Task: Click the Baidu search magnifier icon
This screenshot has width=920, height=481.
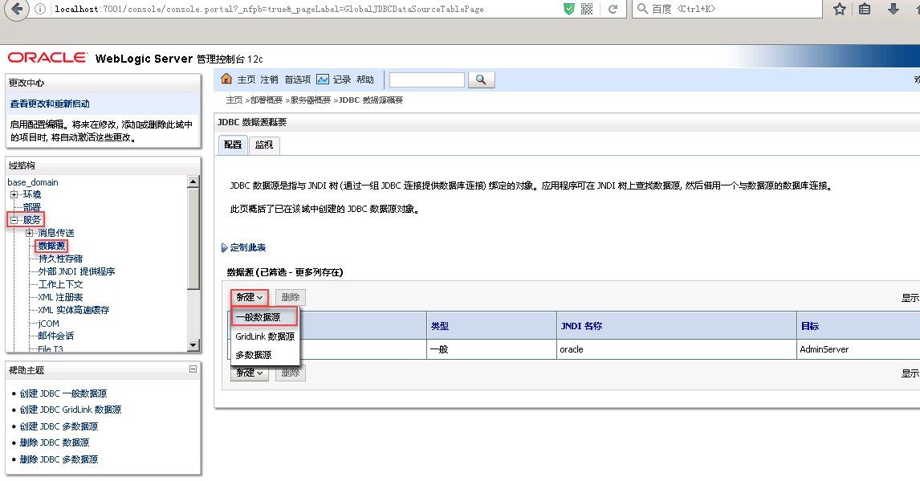Action: 642,9
